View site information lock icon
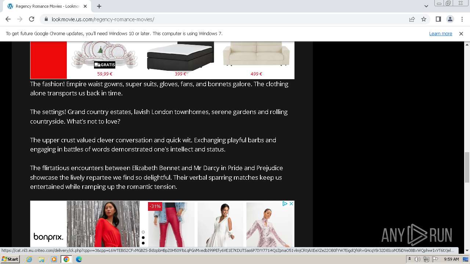The image size is (470, 264). click(x=46, y=19)
